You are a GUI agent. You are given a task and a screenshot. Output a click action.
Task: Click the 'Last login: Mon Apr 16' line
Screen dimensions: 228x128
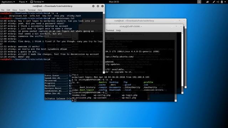114,77
